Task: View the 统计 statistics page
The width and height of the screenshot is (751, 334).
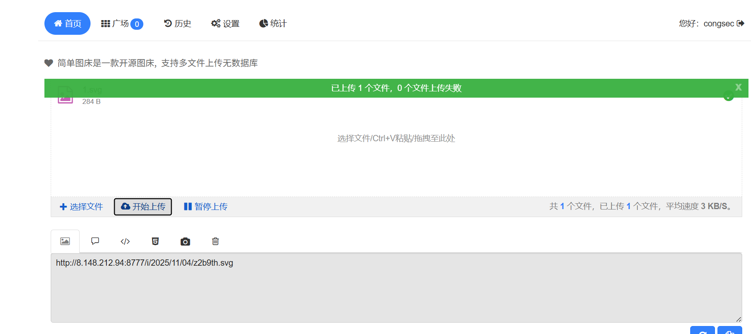Action: coord(273,23)
